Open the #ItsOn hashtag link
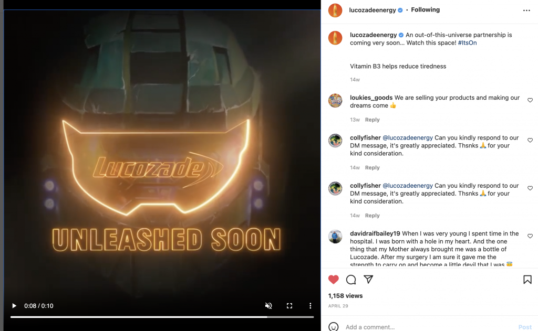 [467, 43]
